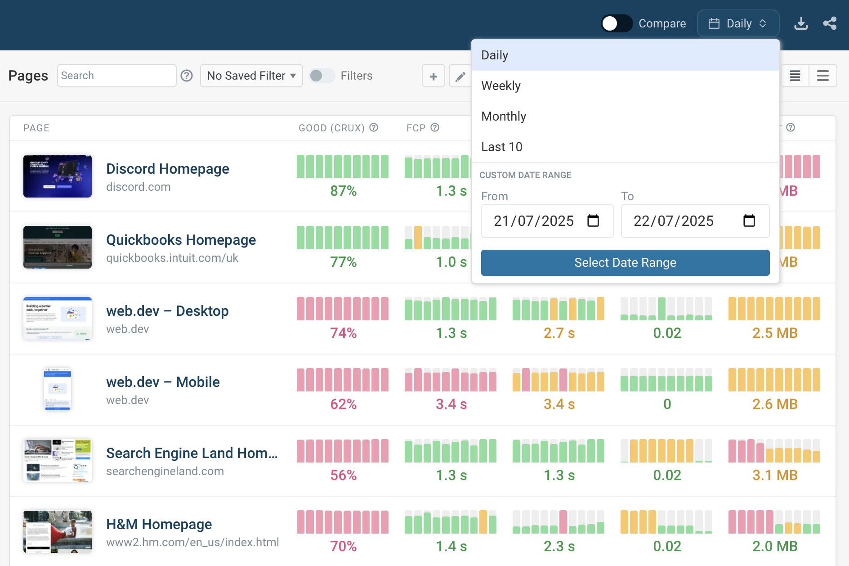Click Discord Homepage thumbnail
The height and width of the screenshot is (566, 849).
click(x=58, y=176)
